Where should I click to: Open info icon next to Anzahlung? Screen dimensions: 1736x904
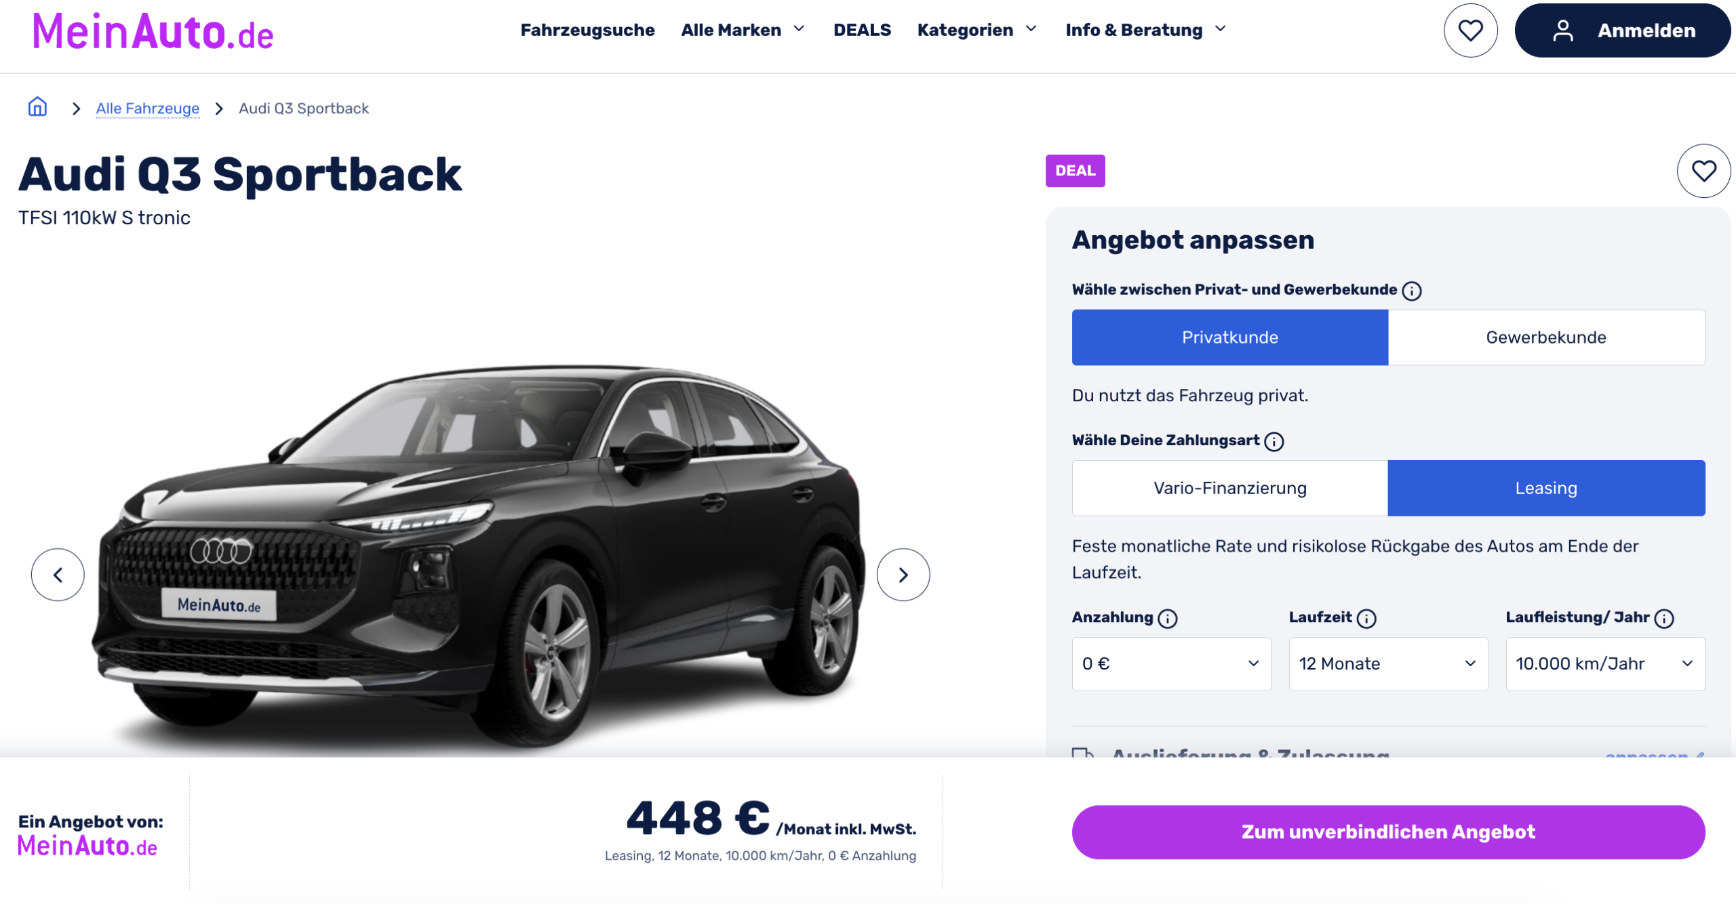(1168, 618)
